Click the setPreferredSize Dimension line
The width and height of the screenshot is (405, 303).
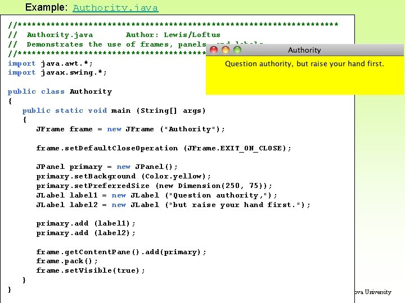(154, 186)
